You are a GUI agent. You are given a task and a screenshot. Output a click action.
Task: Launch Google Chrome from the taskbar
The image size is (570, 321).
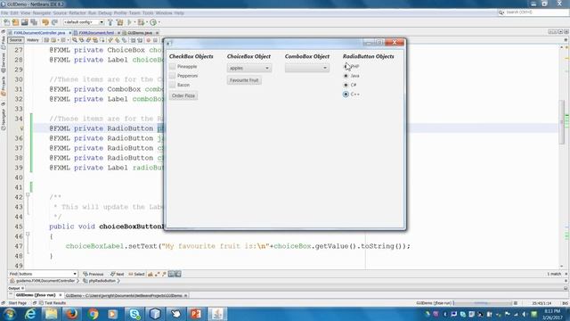(x=93, y=314)
